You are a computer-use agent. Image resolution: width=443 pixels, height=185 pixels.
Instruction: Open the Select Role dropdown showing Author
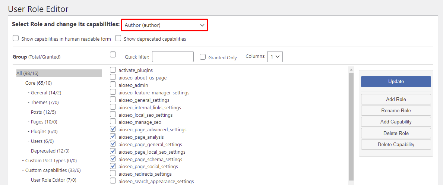click(164, 25)
